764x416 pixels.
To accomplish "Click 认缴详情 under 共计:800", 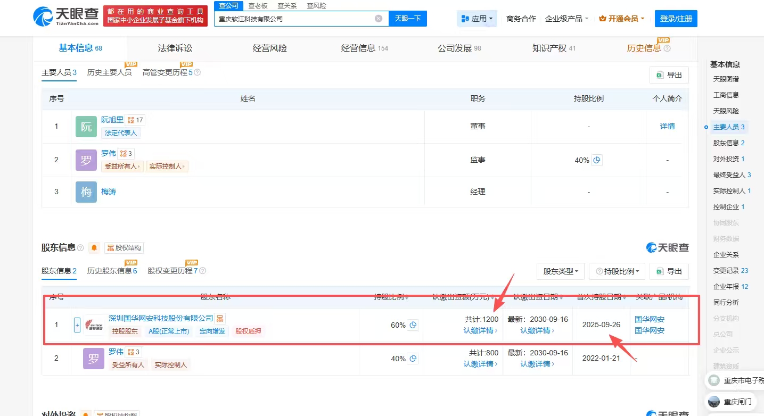I will (x=481, y=364).
